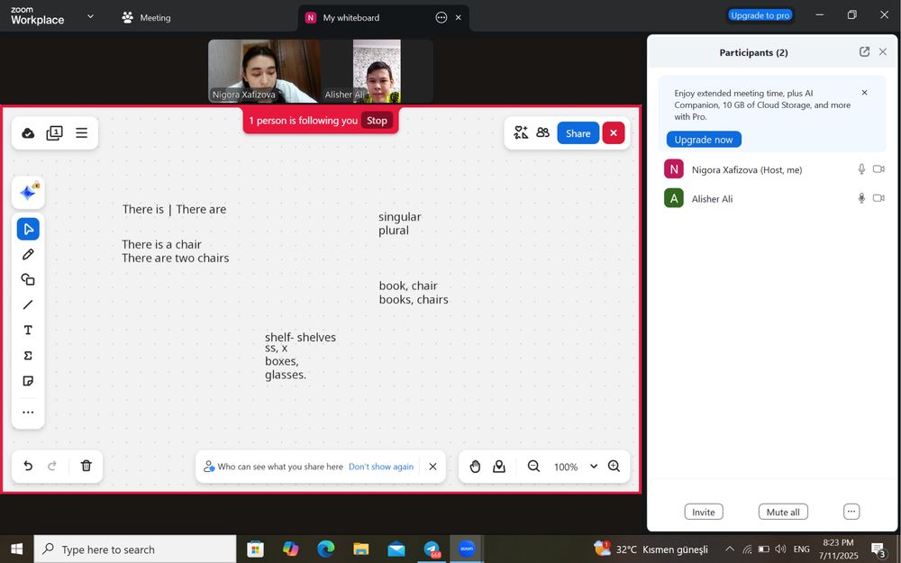Click the Upgrade now button
This screenshot has width=901, height=563.
(704, 140)
